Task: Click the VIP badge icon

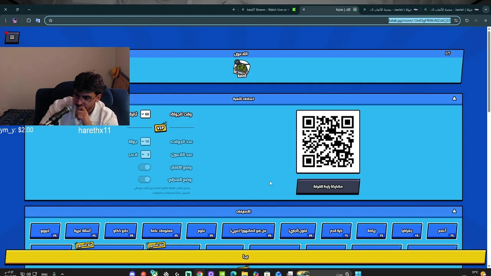Action: coord(160,128)
